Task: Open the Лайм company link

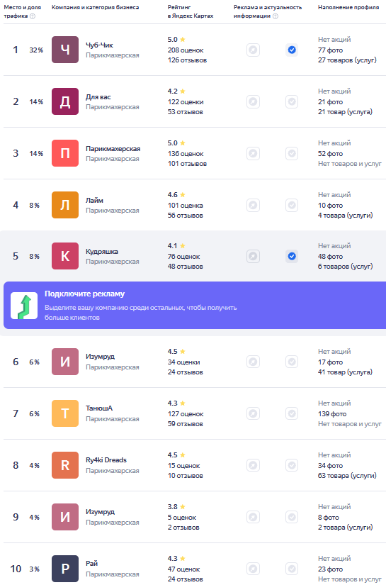Action: click(x=95, y=201)
